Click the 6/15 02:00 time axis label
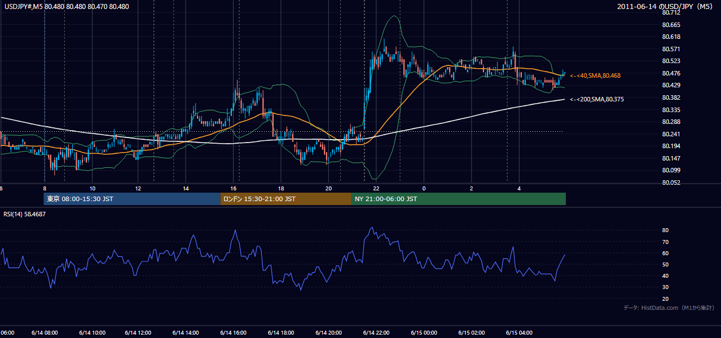Image resolution: width=721 pixels, height=338 pixels. pyautogui.click(x=471, y=333)
